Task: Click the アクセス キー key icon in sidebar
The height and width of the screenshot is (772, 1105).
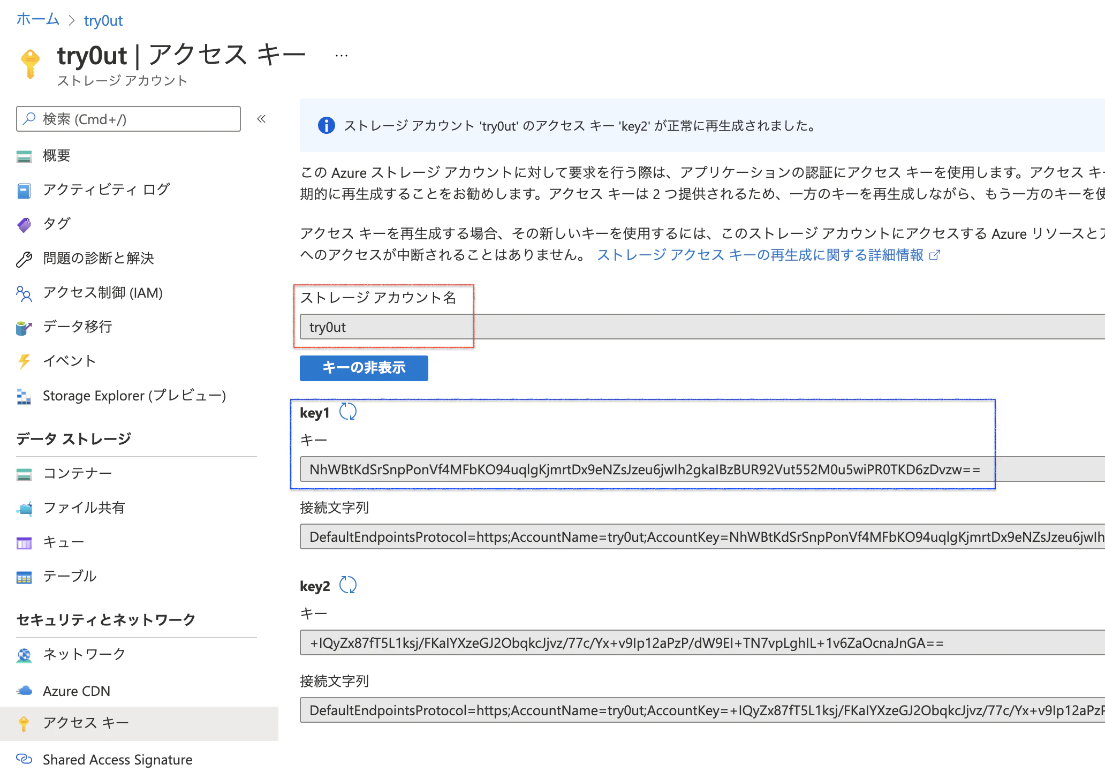Action: 24,724
